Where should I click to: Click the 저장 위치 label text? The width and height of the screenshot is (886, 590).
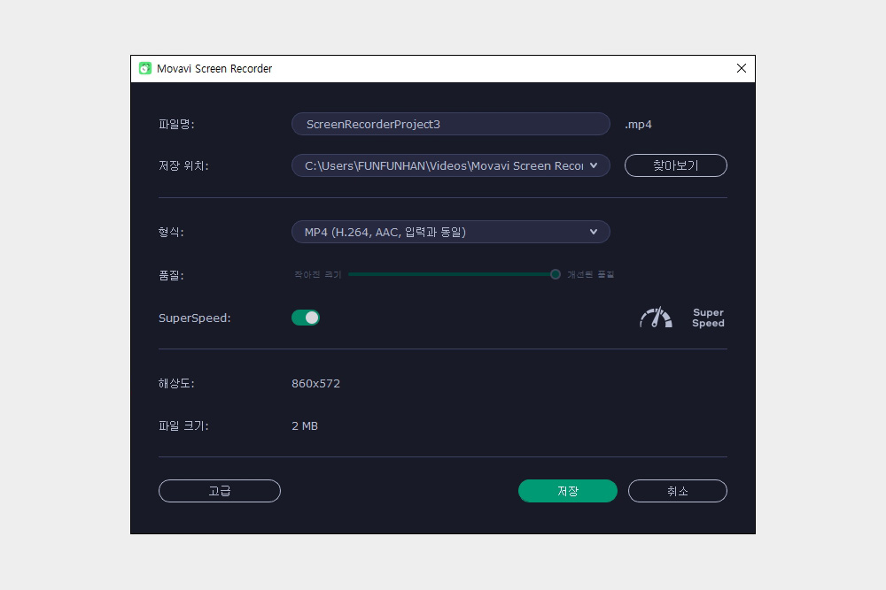pyautogui.click(x=183, y=165)
